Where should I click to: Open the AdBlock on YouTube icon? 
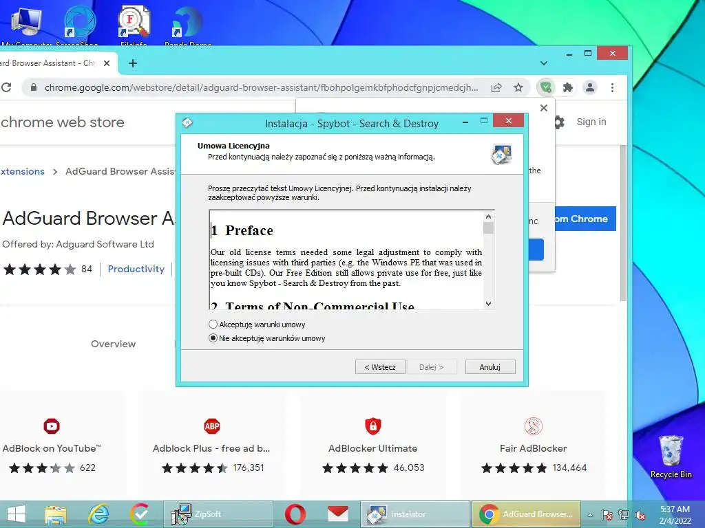[x=52, y=426]
